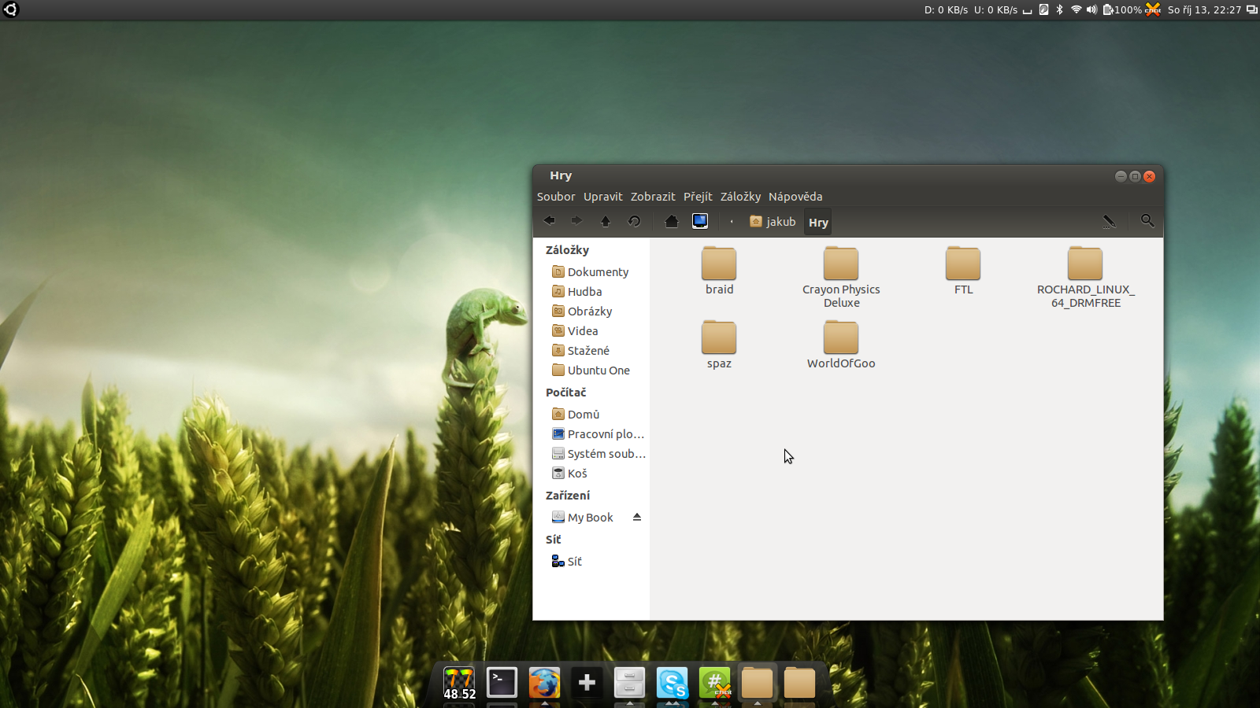This screenshot has height=708, width=1260.
Task: Click the Zařízení sidebar heading
Action: 568,496
